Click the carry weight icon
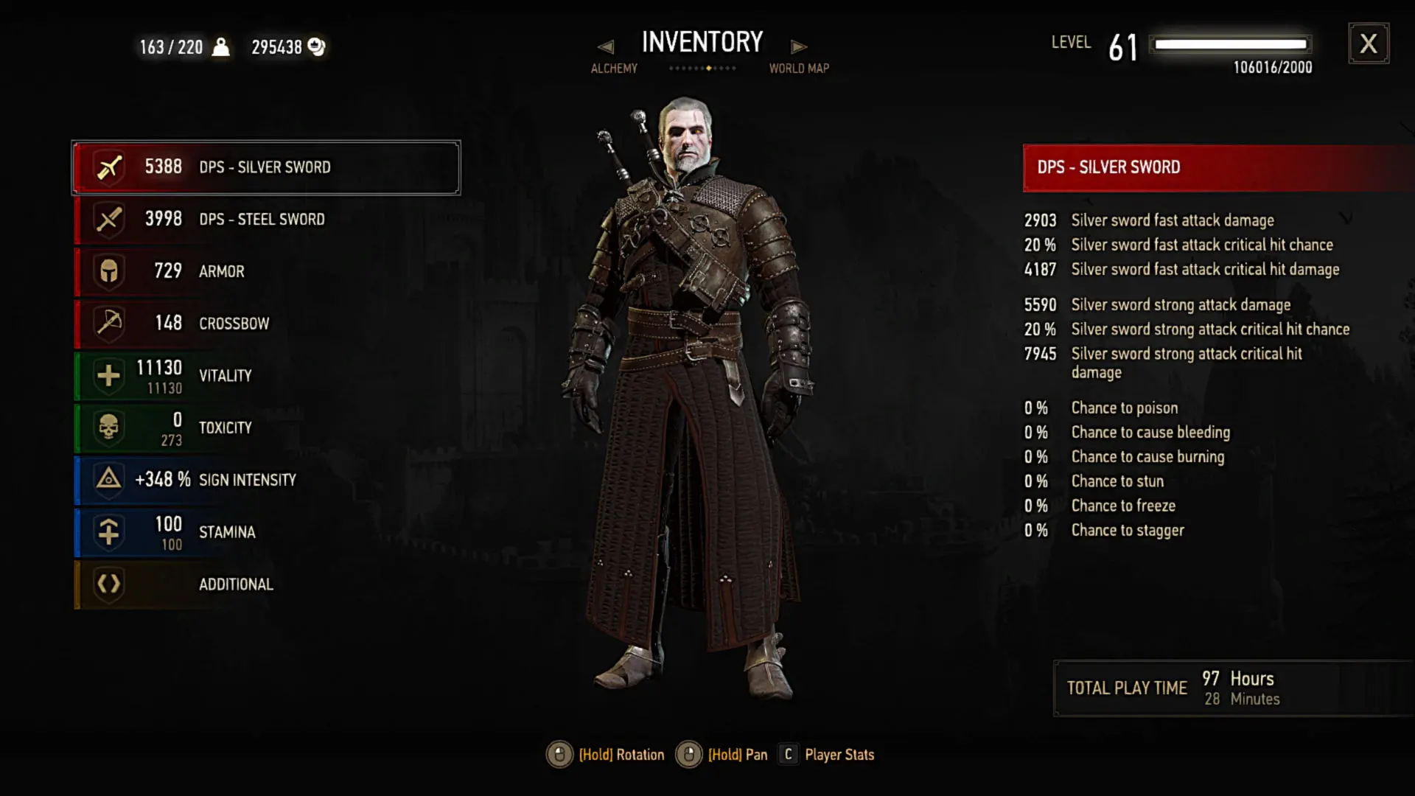This screenshot has width=1415, height=796. point(220,47)
